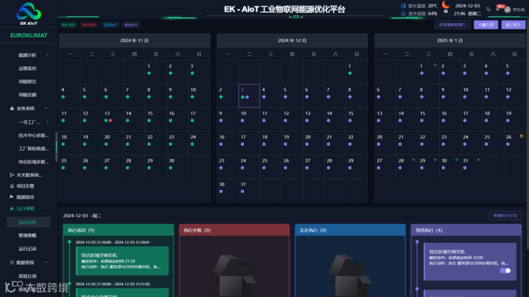
Task: Click the 未关联系统 sidebar icon
Action: click(x=12, y=175)
